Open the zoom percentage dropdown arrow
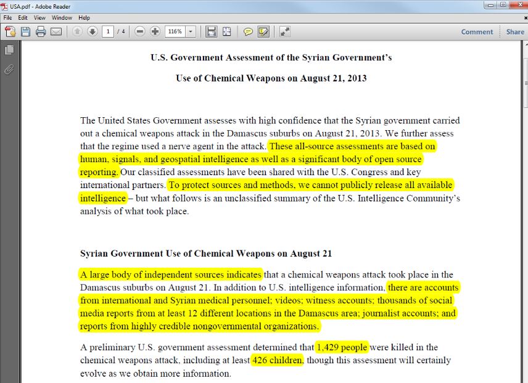The height and width of the screenshot is (383, 528). click(x=191, y=31)
